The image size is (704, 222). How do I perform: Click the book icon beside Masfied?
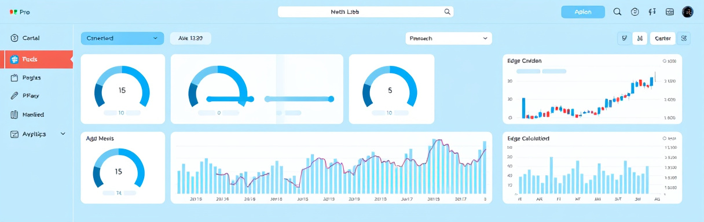pyautogui.click(x=14, y=114)
